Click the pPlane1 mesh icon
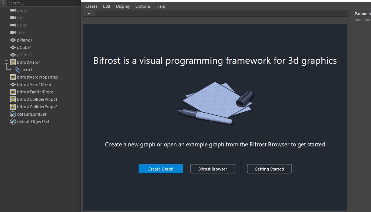371x212 pixels. pos(13,40)
